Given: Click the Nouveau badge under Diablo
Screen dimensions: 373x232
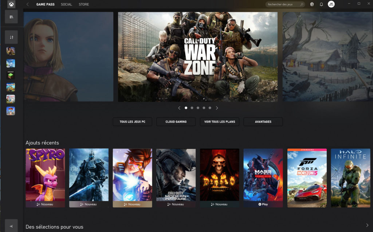Looking at the screenshot, I should tap(220, 204).
